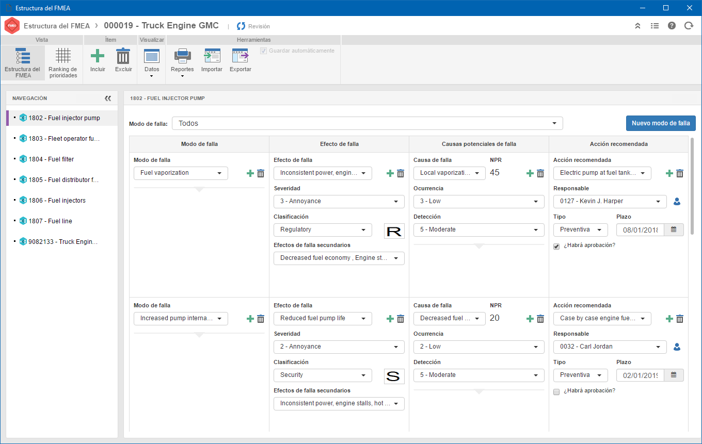Open the Ranking de prioridades view

(x=63, y=63)
